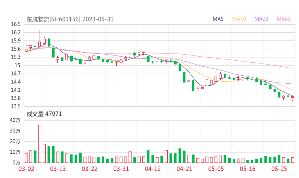
Task: Click the 40万 volume axis value
Action: (15, 120)
